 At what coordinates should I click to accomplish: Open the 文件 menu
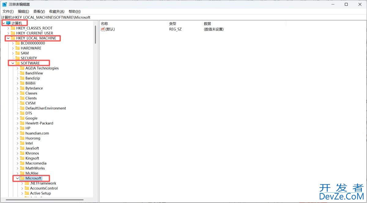coord(8,11)
